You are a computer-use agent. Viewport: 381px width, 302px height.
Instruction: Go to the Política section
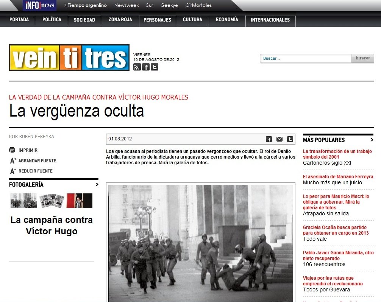tap(52, 20)
